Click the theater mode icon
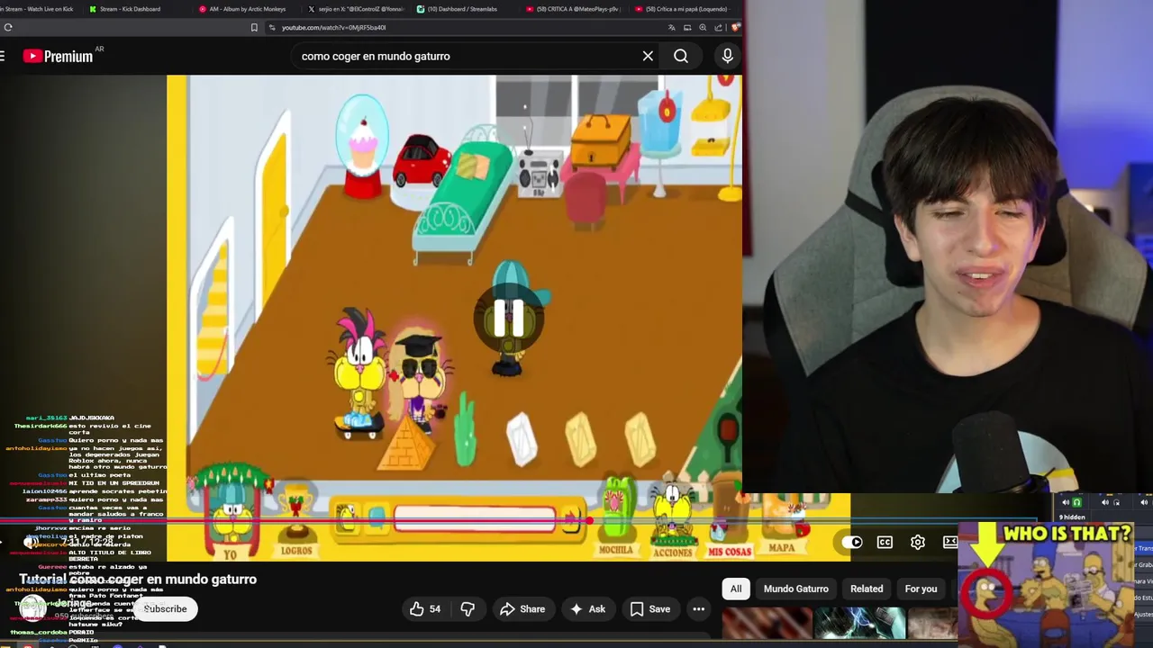The width and height of the screenshot is (1153, 648). [949, 542]
